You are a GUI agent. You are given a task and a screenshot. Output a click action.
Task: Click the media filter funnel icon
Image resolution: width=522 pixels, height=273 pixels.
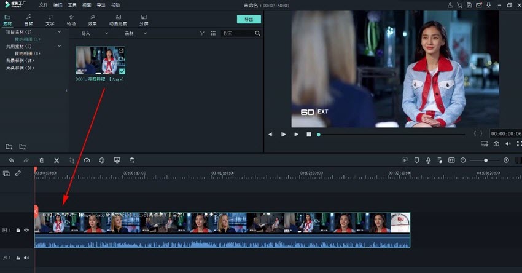(x=202, y=33)
